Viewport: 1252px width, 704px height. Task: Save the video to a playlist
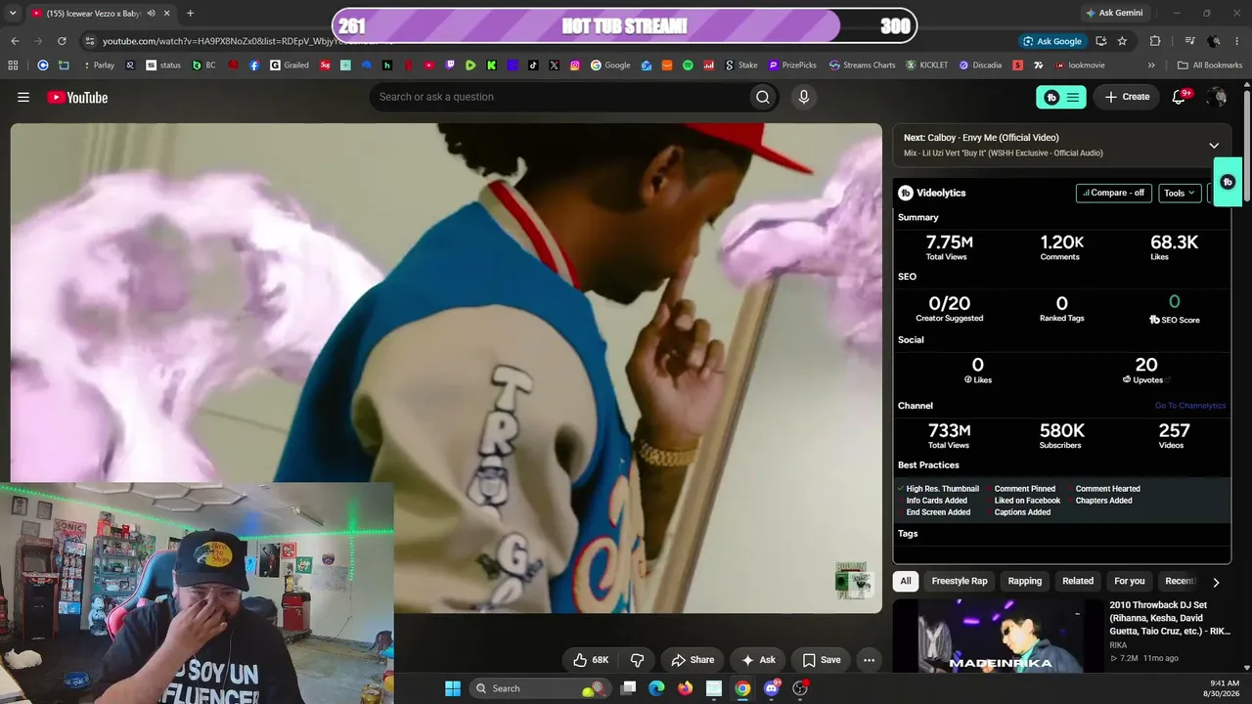coord(822,660)
